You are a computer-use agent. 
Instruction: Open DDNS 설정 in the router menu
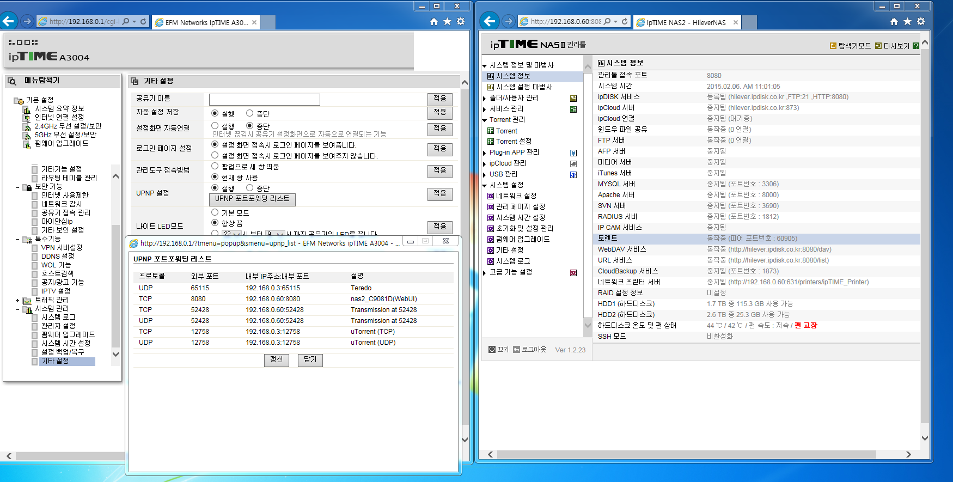(x=58, y=257)
